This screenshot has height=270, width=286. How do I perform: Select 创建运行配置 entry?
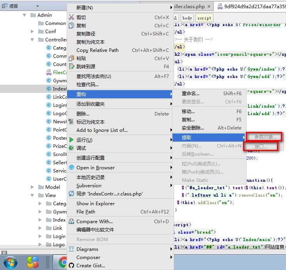(x=120, y=158)
